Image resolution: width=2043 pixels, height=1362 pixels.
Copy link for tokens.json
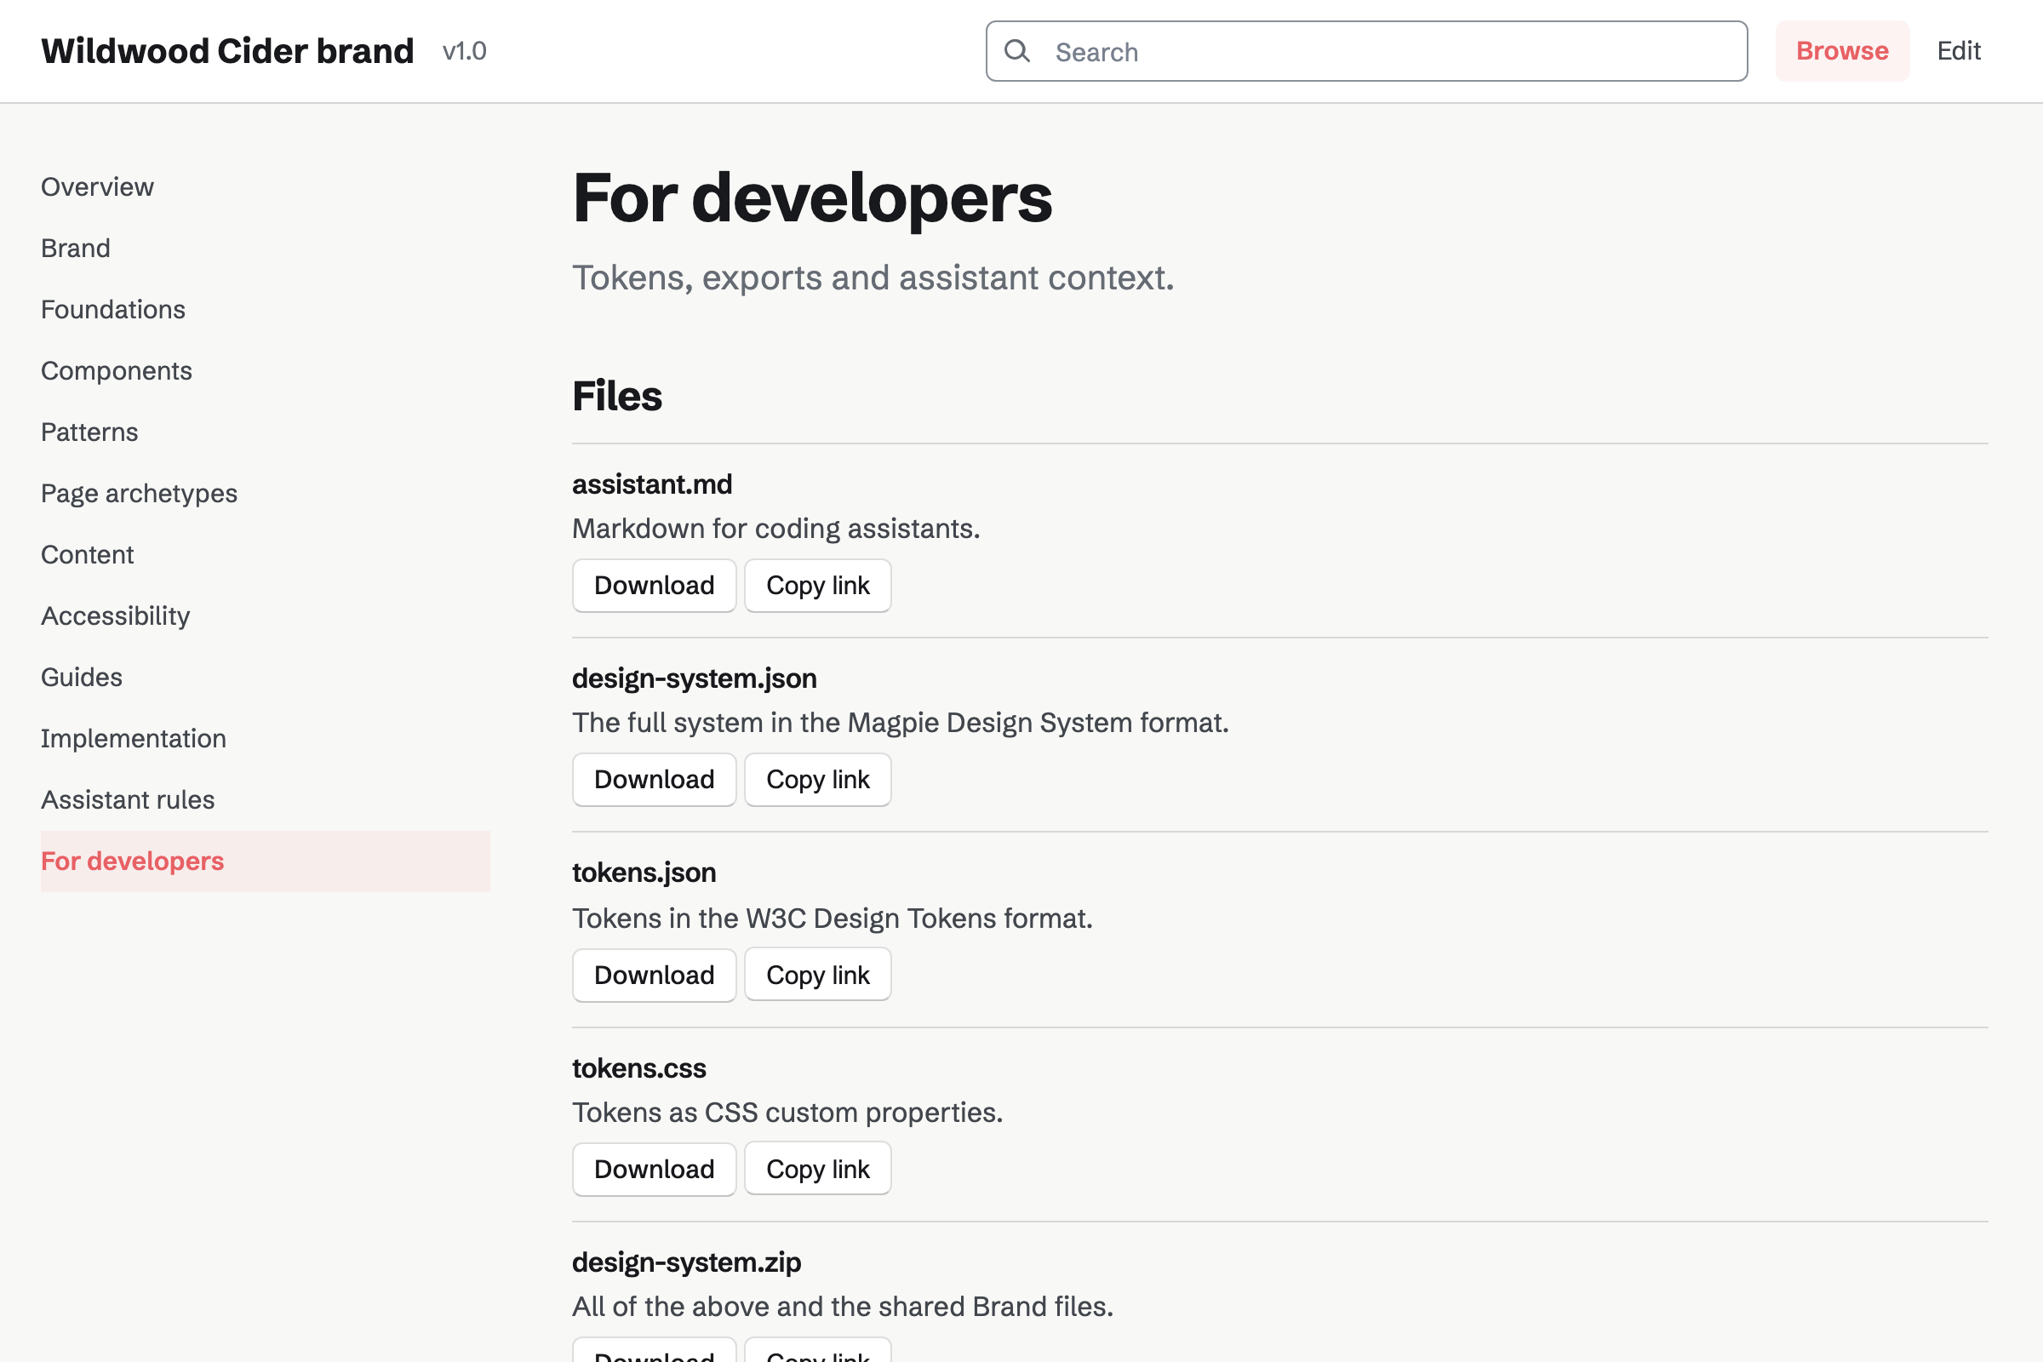817,975
